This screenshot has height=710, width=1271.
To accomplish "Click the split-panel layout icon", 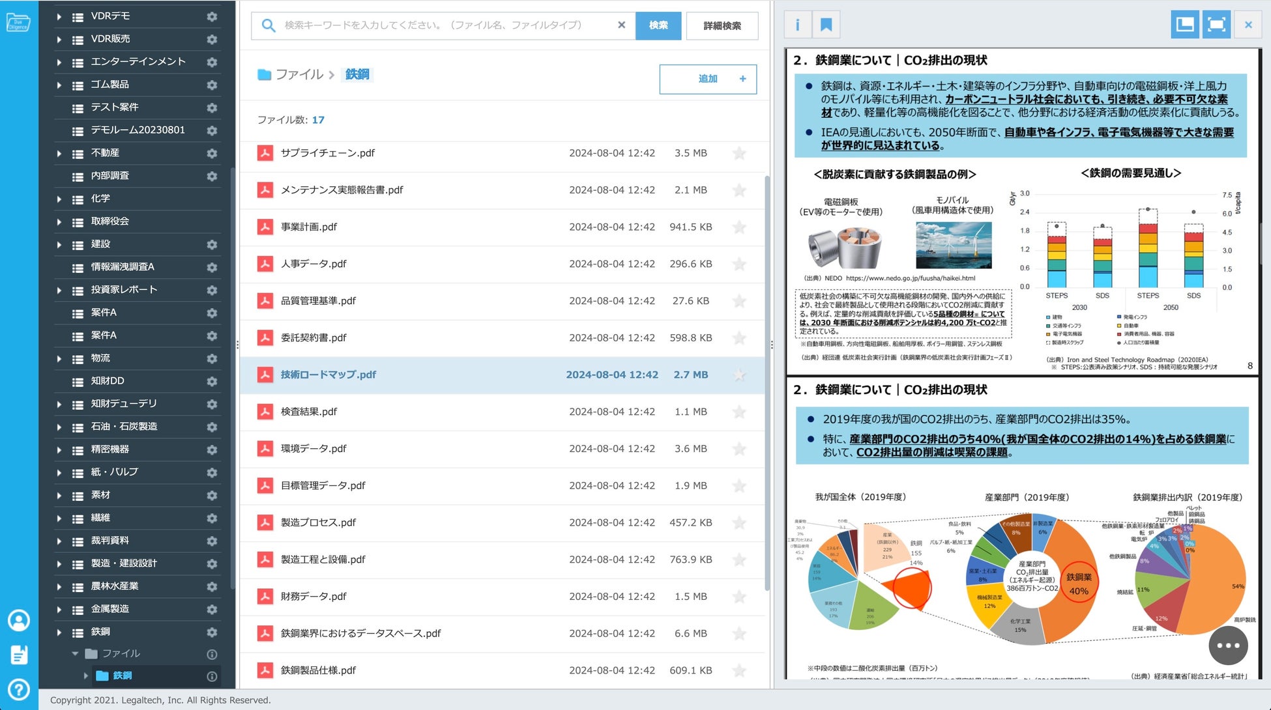I will 1184,25.
